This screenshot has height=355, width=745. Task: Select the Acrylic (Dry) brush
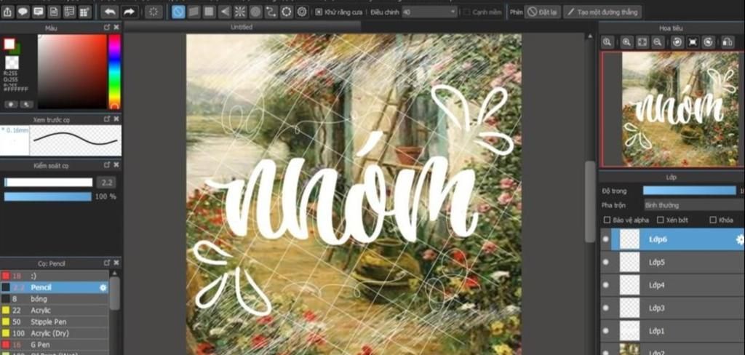pos(54,333)
